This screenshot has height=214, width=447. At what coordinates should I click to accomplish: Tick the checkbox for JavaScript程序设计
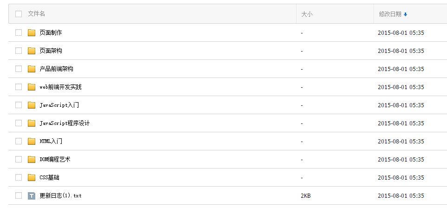coord(19,123)
